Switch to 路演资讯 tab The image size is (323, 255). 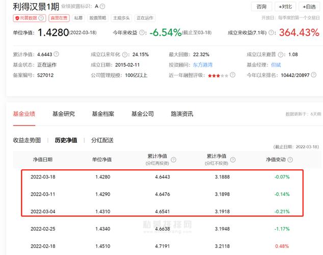click(182, 114)
